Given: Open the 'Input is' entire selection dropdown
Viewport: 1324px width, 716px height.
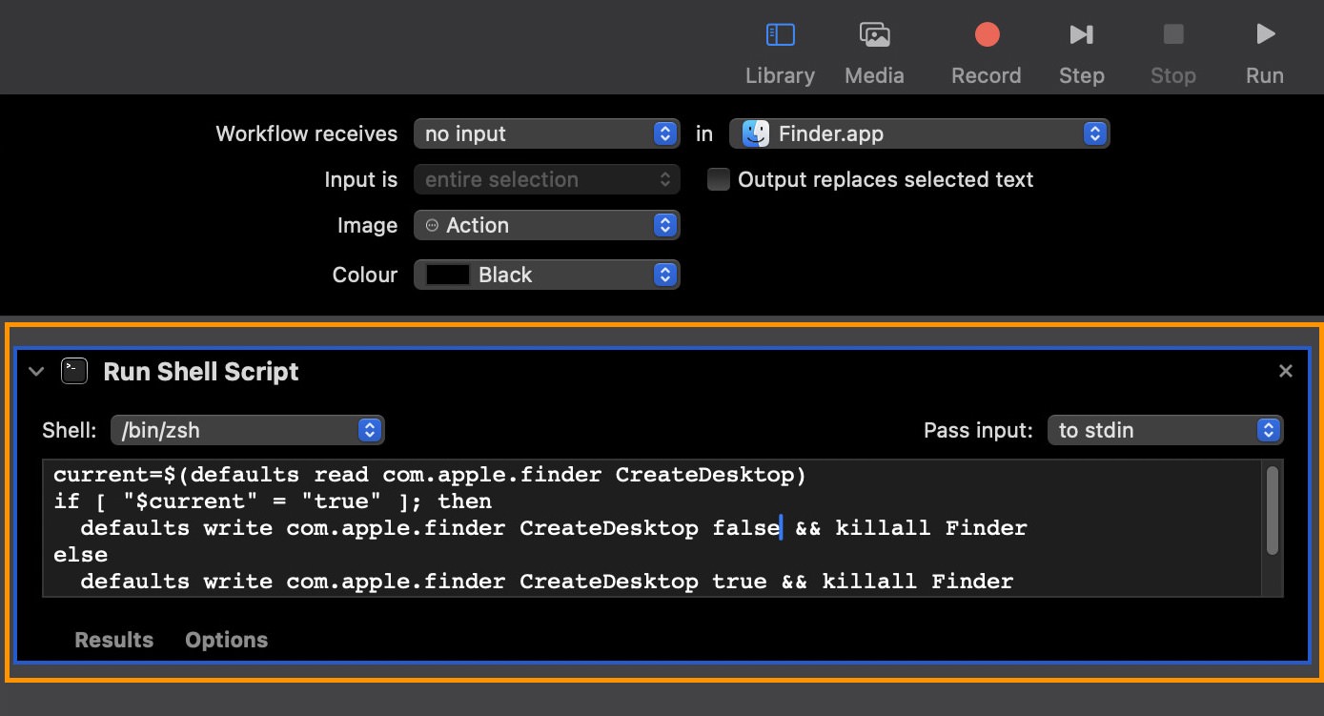Looking at the screenshot, I should [547, 179].
